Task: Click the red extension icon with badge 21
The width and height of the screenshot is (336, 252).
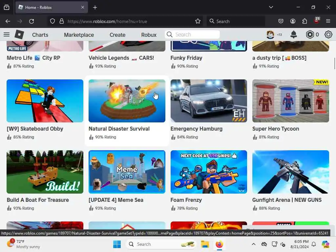Action: 317,21
